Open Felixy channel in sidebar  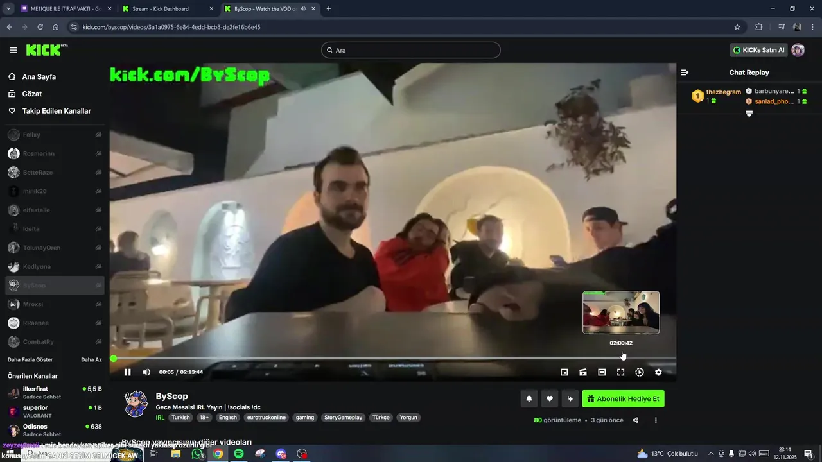(x=55, y=135)
